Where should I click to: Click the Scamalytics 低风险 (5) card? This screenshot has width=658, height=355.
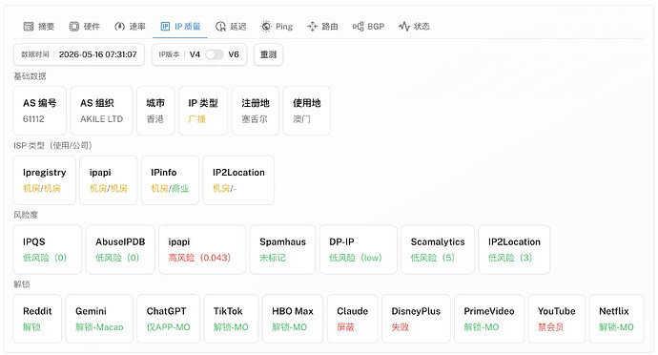[438, 250]
